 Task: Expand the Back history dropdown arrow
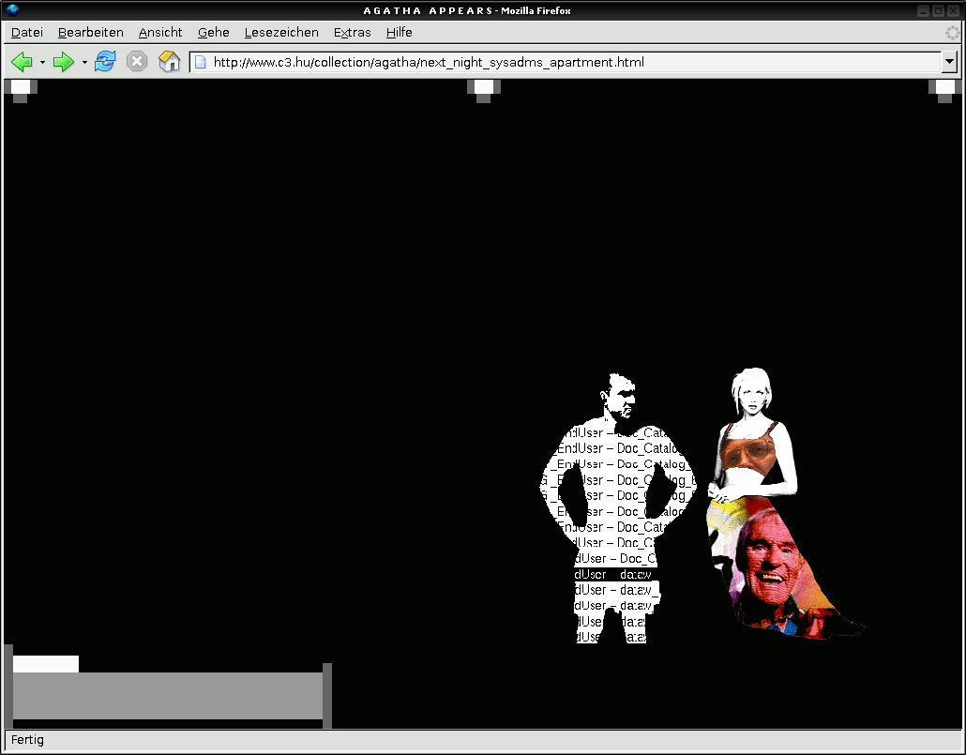click(x=42, y=62)
